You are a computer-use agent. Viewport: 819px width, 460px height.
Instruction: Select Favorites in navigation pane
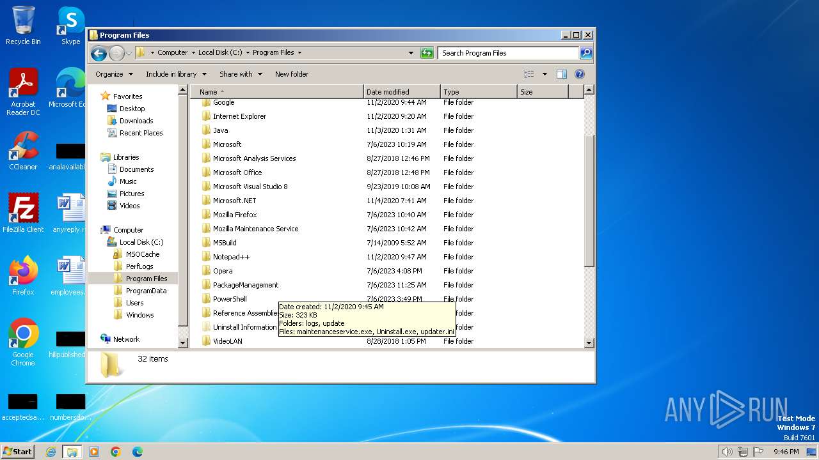127,96
